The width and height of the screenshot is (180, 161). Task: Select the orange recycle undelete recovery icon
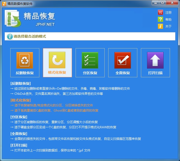pos(25,60)
